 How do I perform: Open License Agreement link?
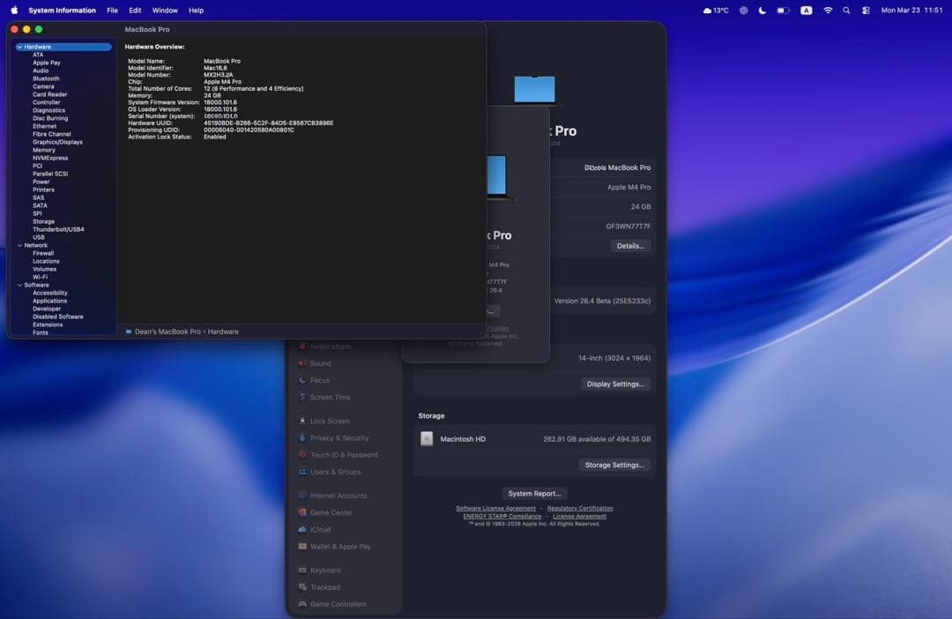click(579, 517)
